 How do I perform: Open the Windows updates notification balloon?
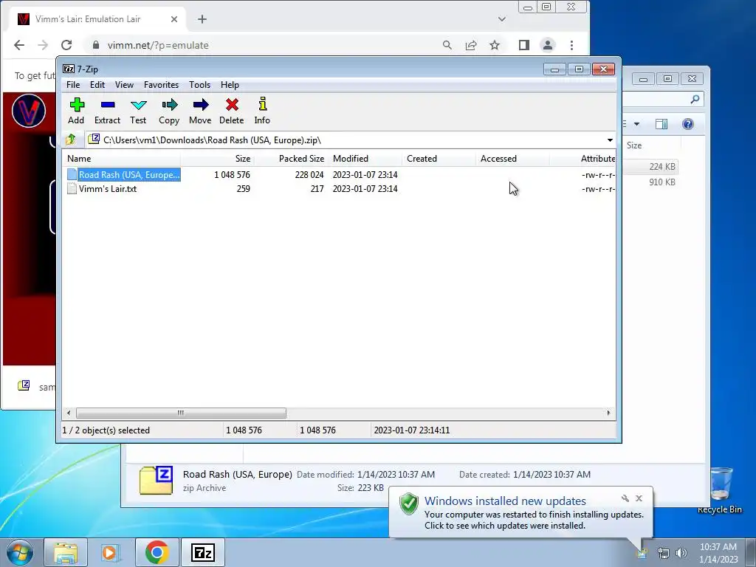520,513
